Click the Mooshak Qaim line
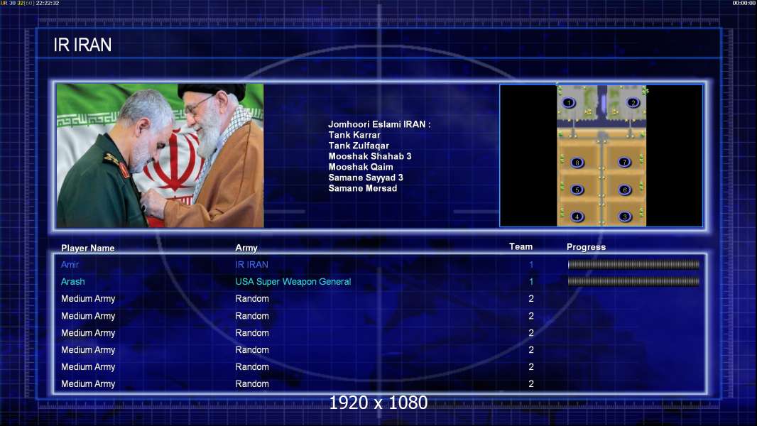 pyautogui.click(x=361, y=167)
